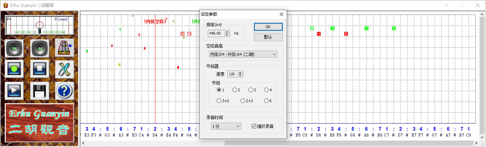This screenshot has height=147, width=486.
Task: Click OK in the 设定参数 dialog
Action: (268, 27)
